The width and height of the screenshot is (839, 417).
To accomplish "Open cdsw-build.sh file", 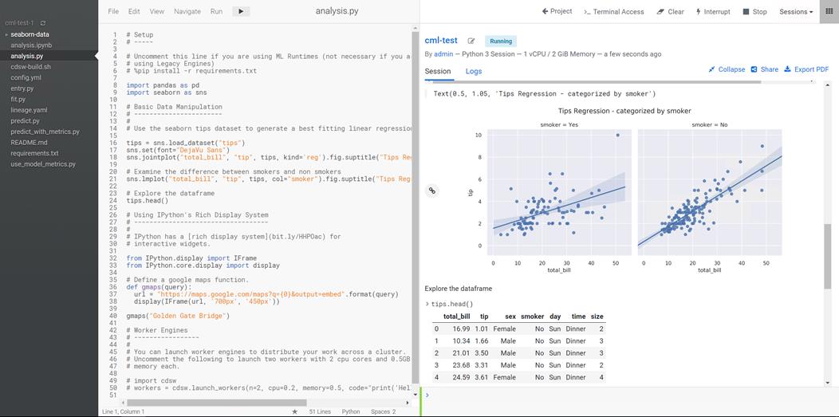I will click(x=30, y=67).
